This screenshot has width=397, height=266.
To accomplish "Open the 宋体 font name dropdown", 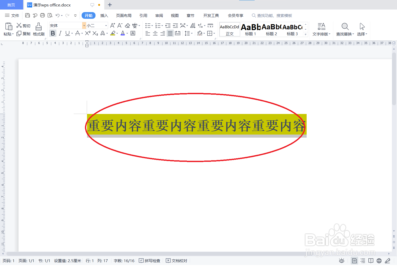I will tap(84, 25).
